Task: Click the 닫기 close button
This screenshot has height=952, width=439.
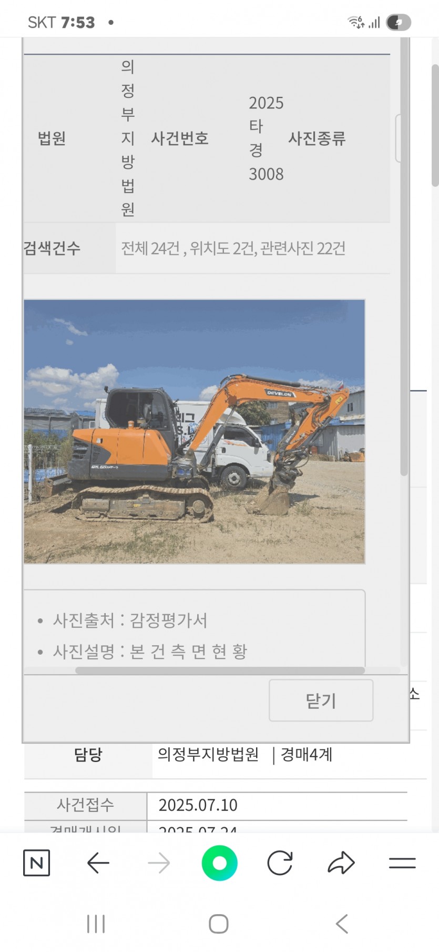Action: 321,700
